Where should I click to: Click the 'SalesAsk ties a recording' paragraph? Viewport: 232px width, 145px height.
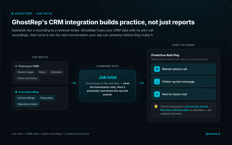click(x=83, y=33)
